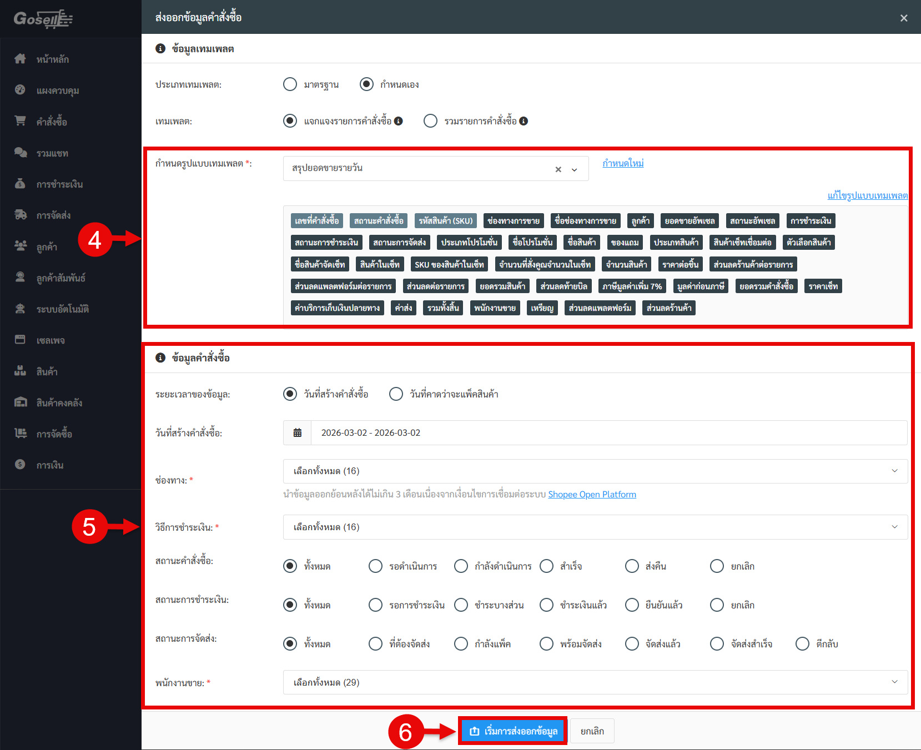Click the order creation date range field
This screenshot has height=750, width=921.
pos(608,433)
